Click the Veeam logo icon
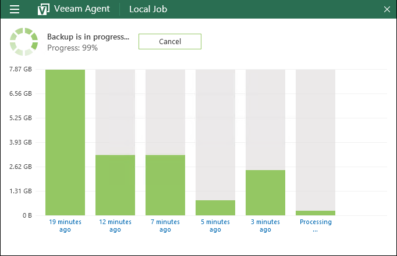397x256 pixels. click(x=43, y=9)
